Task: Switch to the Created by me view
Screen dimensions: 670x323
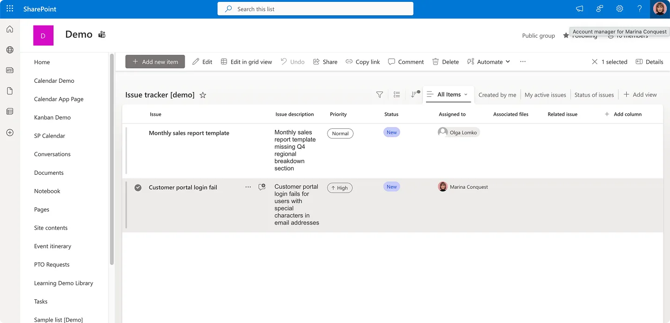Action: coord(497,94)
